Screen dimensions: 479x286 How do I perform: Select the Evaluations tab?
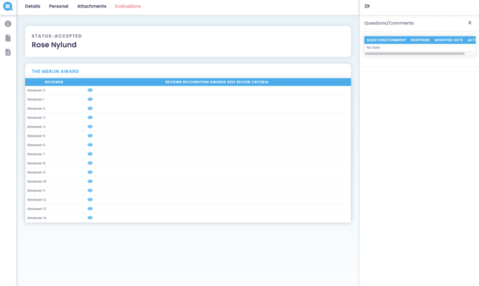128,6
